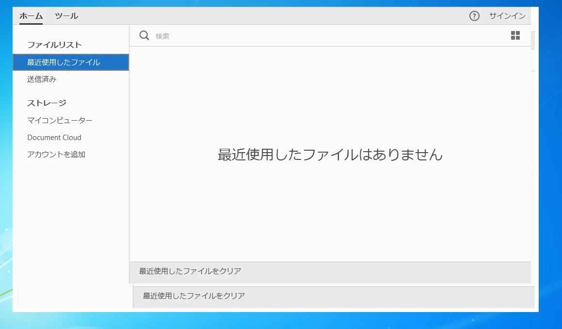This screenshot has width=562, height=329.
Task: Open the help question mark icon
Action: pyautogui.click(x=474, y=16)
